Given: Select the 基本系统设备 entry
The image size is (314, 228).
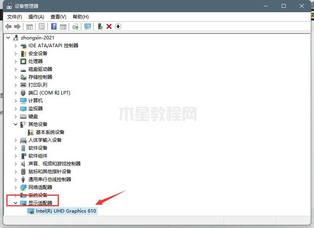Looking at the screenshot, I should pyautogui.click(x=50, y=132).
